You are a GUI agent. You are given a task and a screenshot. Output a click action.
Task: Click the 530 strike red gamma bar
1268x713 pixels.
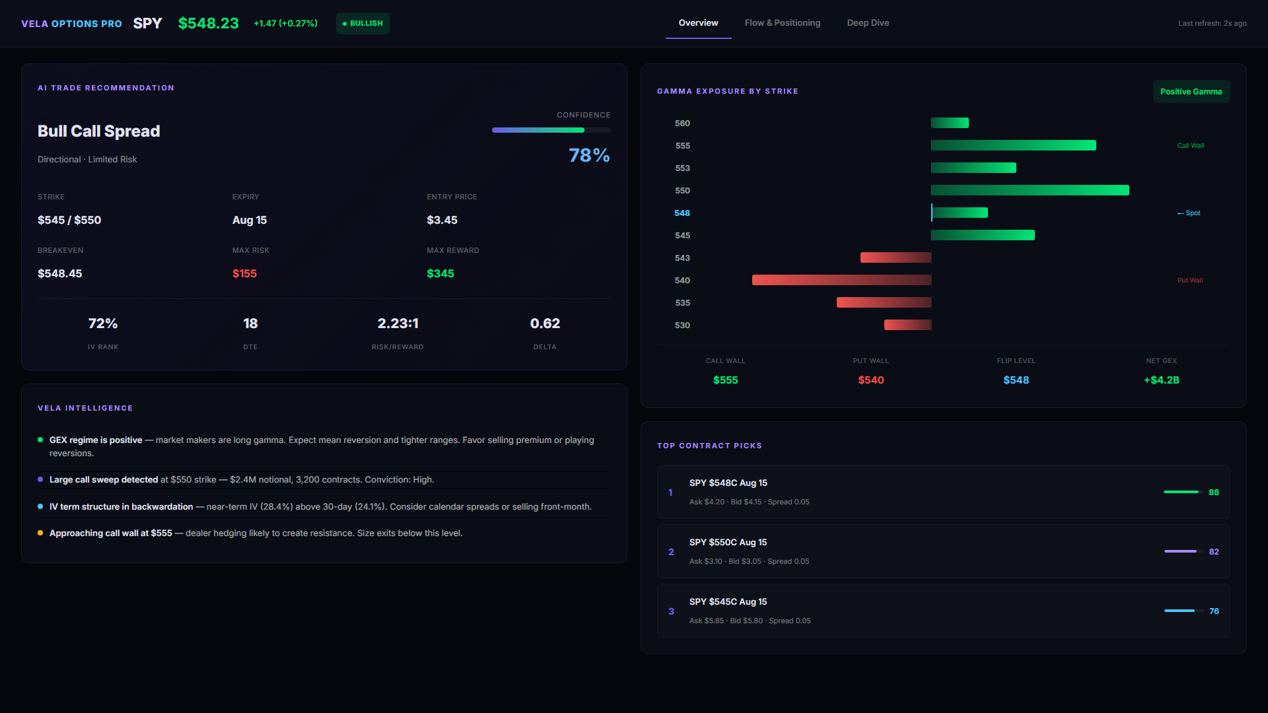tap(907, 325)
